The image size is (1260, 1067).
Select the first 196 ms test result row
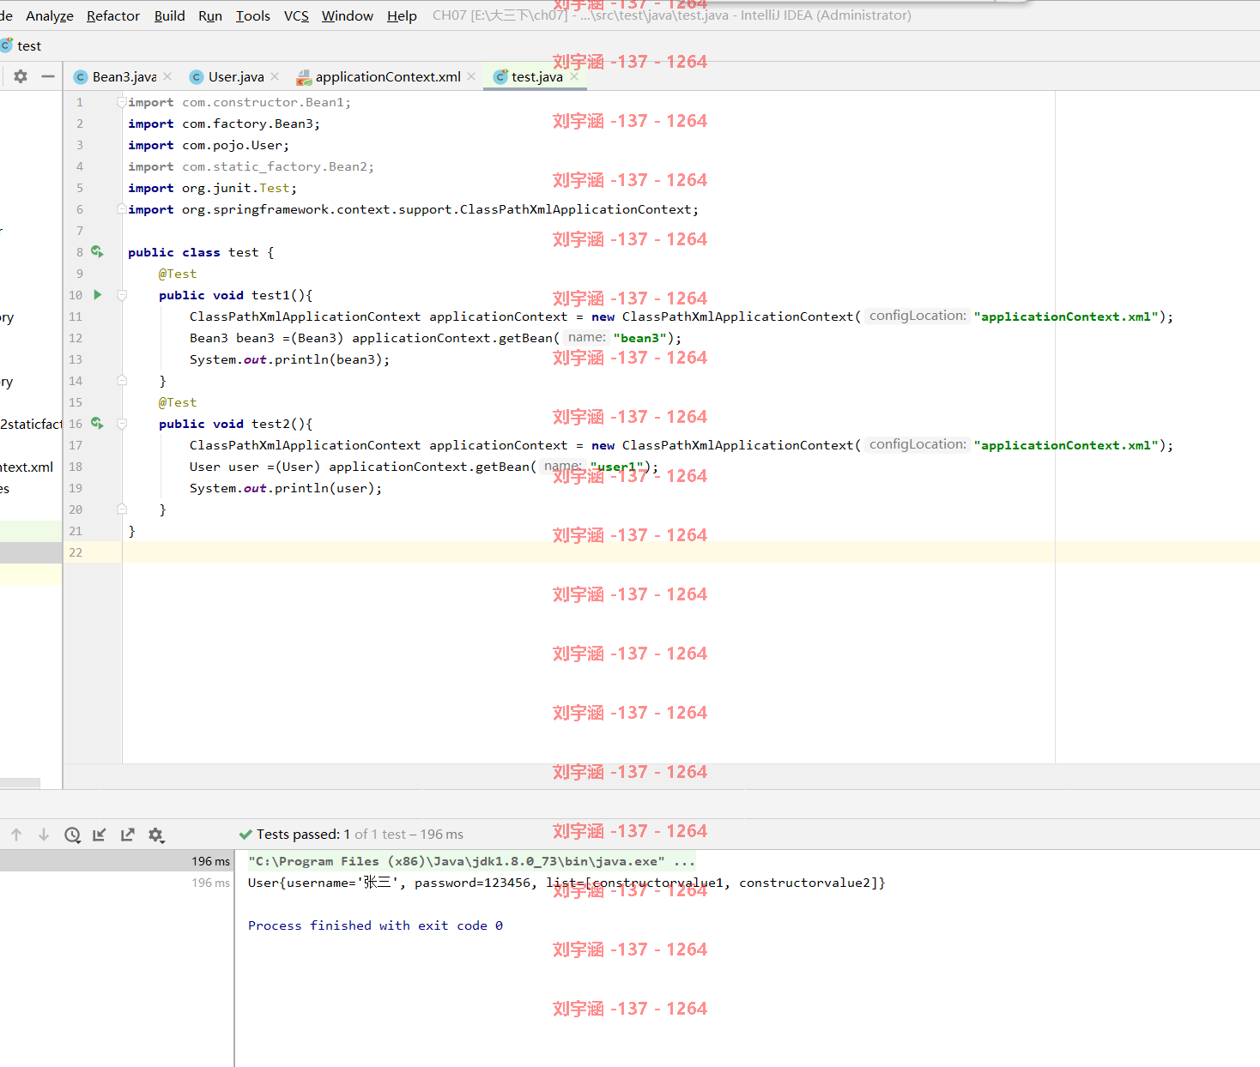coord(117,861)
